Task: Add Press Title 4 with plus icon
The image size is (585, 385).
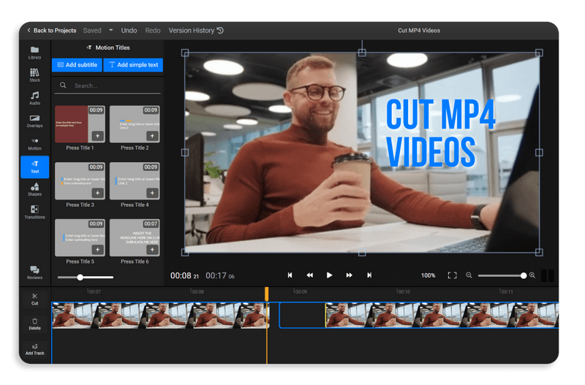Action: [x=152, y=193]
